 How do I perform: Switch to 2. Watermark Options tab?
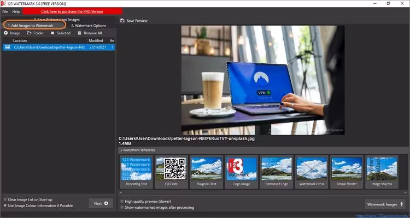[x=89, y=26]
